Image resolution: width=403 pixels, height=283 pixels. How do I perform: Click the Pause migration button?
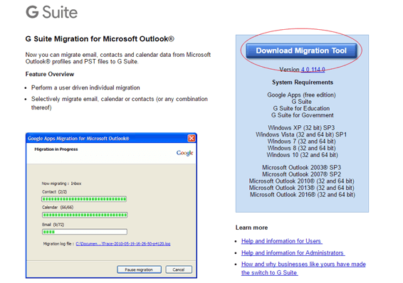[139, 269]
